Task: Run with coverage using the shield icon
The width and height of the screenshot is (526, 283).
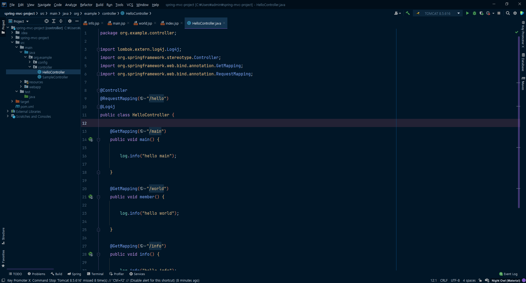Action: click(481, 13)
